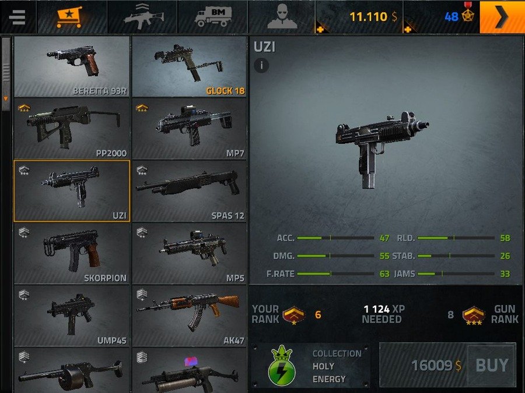Select the MP5 weapon tile
The image size is (525, 393).
tap(189, 253)
